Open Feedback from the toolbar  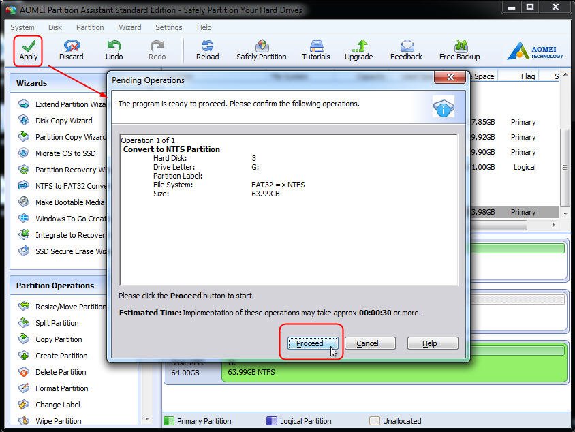(x=406, y=50)
